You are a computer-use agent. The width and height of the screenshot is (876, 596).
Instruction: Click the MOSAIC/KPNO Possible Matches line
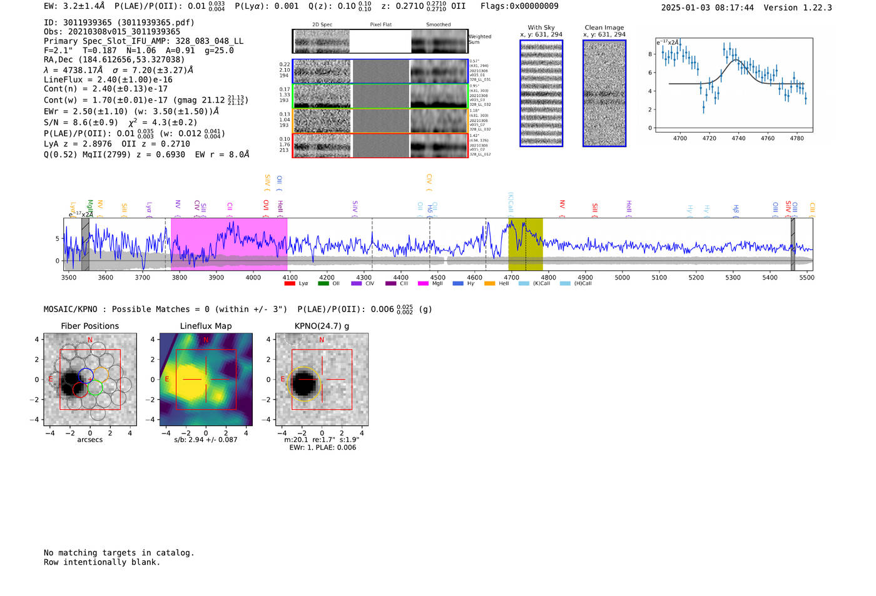click(238, 309)
